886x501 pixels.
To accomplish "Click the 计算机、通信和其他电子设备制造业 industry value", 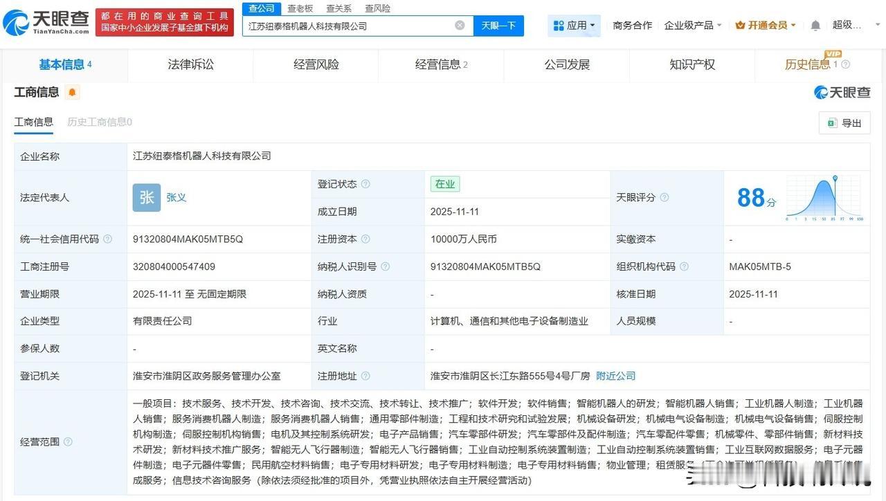I will (509, 321).
